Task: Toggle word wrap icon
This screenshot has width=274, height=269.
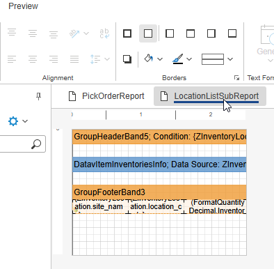Action: point(104,33)
